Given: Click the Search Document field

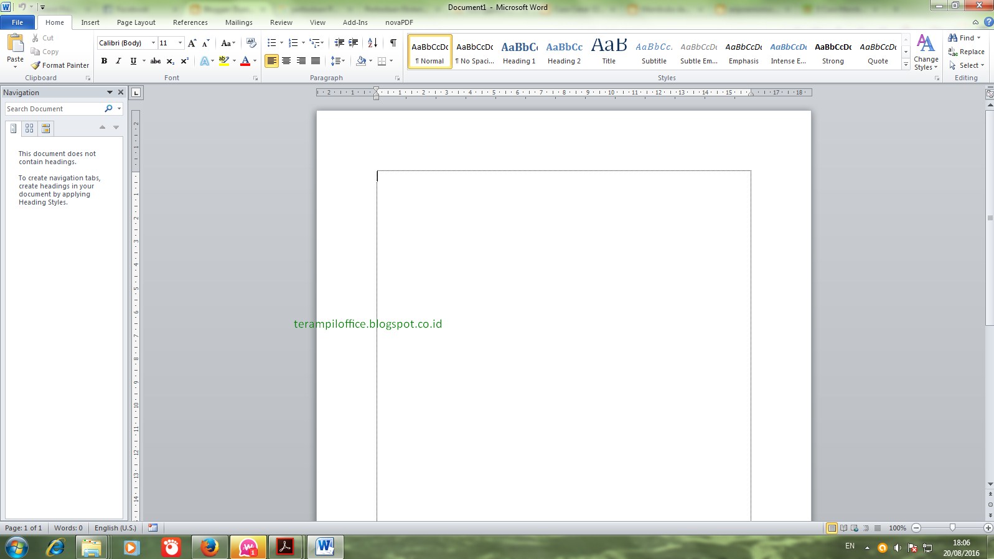Looking at the screenshot, I should pos(54,109).
